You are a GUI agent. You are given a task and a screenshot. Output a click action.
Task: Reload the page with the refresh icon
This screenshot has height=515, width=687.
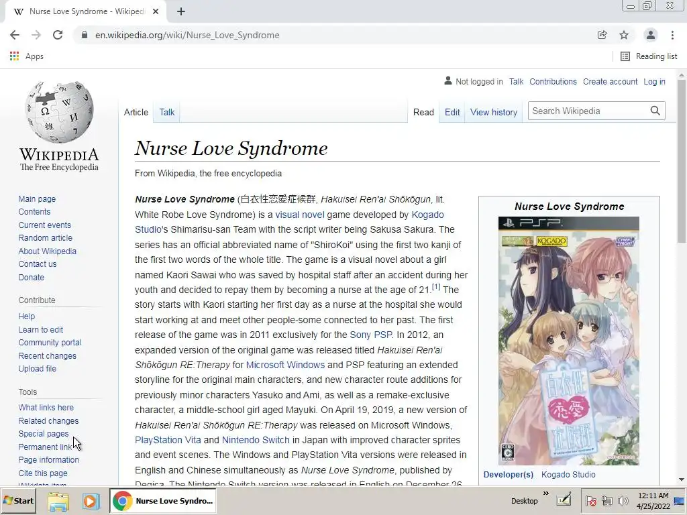coord(58,35)
